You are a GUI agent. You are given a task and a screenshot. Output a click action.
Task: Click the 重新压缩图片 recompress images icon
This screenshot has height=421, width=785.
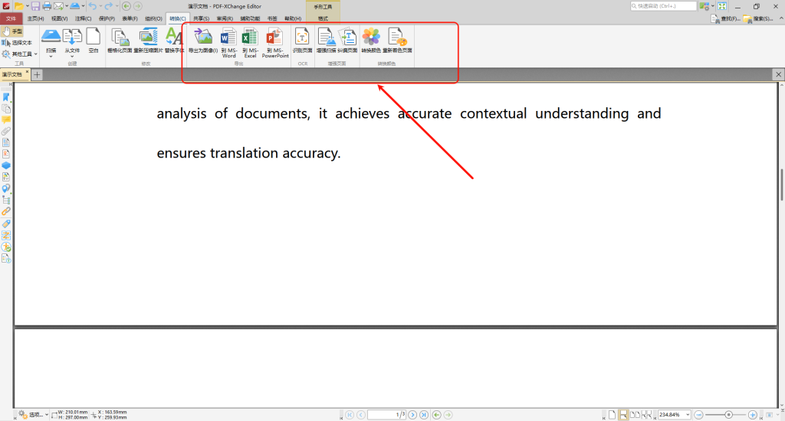pyautogui.click(x=148, y=41)
